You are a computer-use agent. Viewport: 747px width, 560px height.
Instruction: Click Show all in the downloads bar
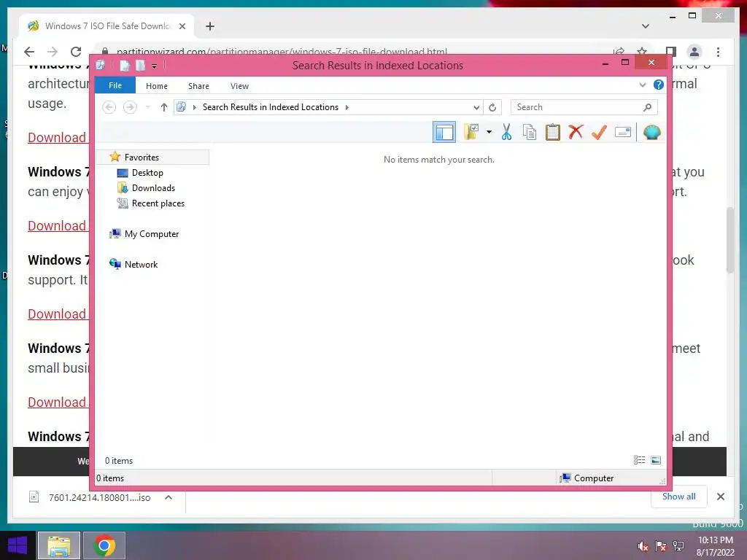coord(679,496)
